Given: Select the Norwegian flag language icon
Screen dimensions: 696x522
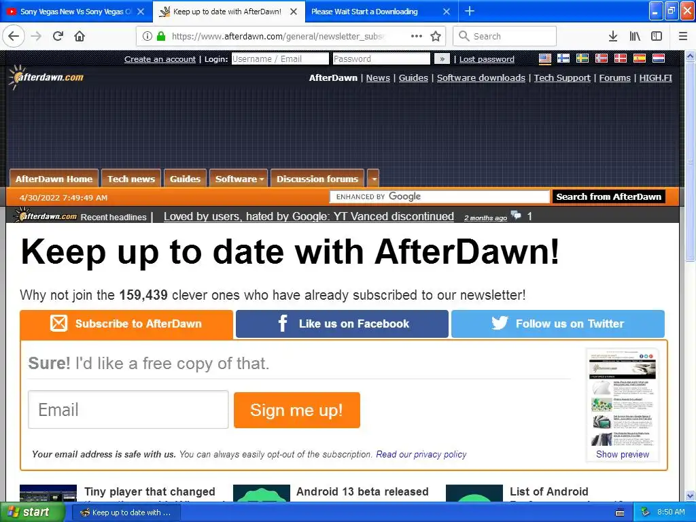Looking at the screenshot, I should click(602, 58).
